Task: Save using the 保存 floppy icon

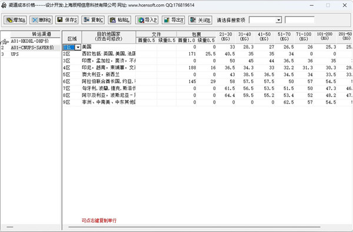Action: click(x=66, y=20)
